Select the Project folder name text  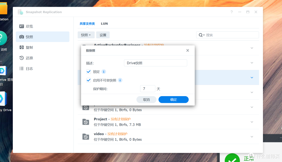(100, 119)
